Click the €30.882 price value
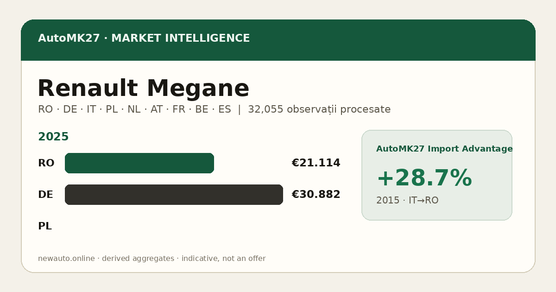The height and width of the screenshot is (292, 556). point(316,195)
